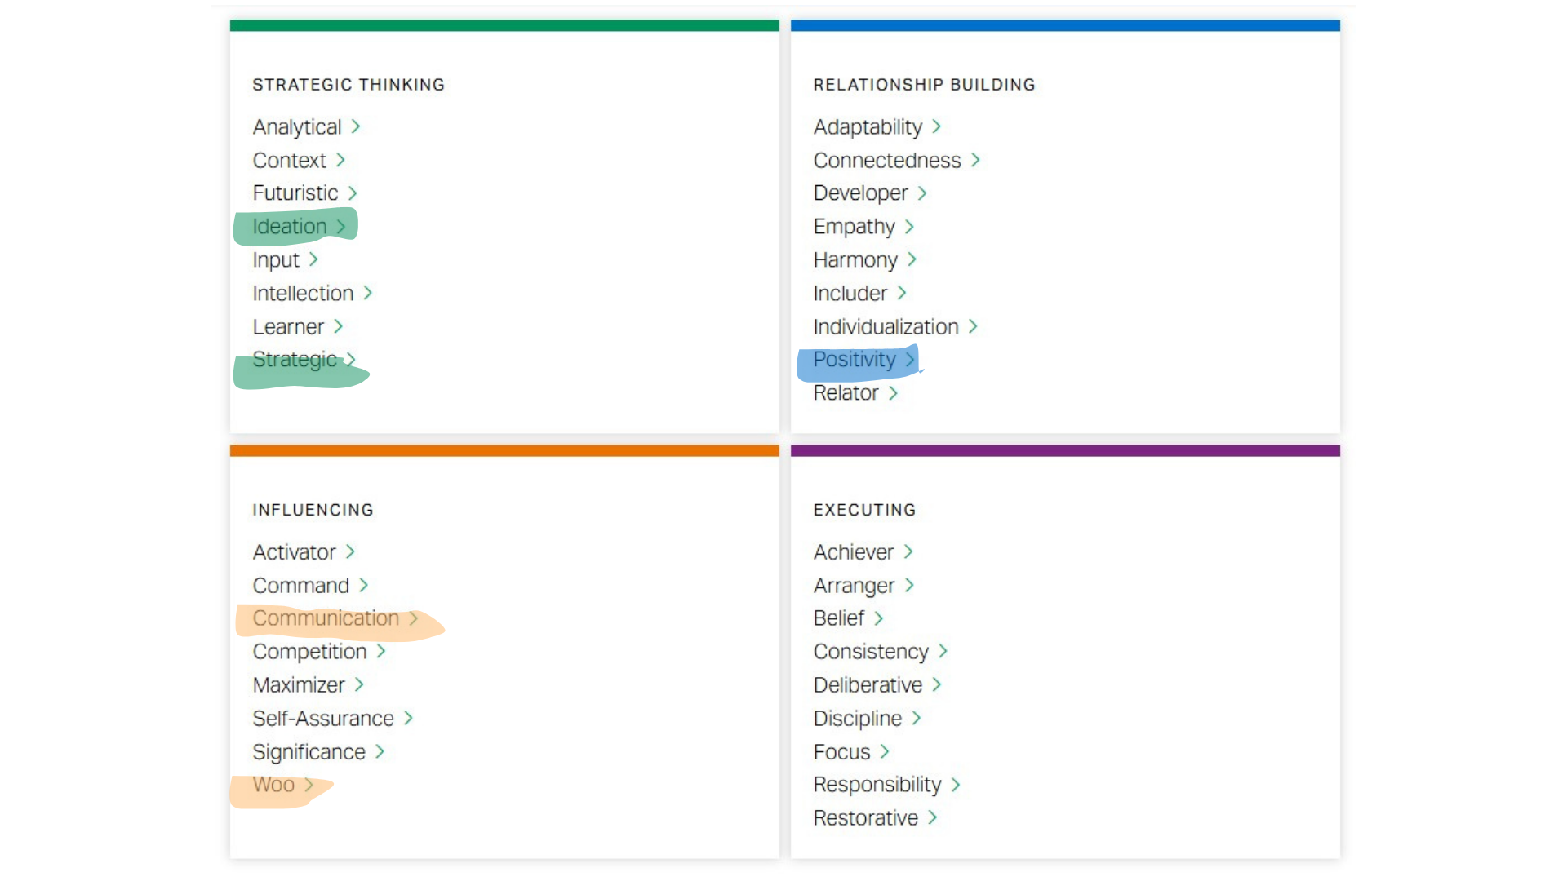Open the Woo theme link
This screenshot has width=1567, height=881.
(273, 785)
